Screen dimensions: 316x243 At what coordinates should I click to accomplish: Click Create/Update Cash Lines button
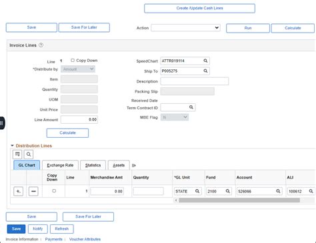(199, 8)
